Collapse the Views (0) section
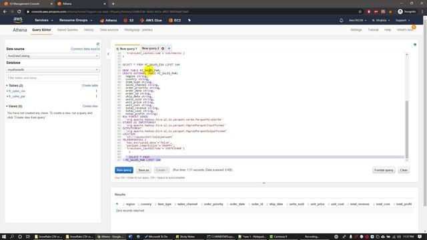This screenshot has height=240, width=427. (x=15, y=106)
